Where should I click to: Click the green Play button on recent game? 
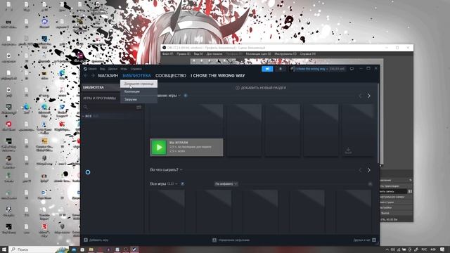click(x=159, y=148)
